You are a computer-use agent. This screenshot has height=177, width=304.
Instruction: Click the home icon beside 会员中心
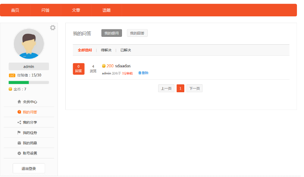pyautogui.click(x=19, y=102)
